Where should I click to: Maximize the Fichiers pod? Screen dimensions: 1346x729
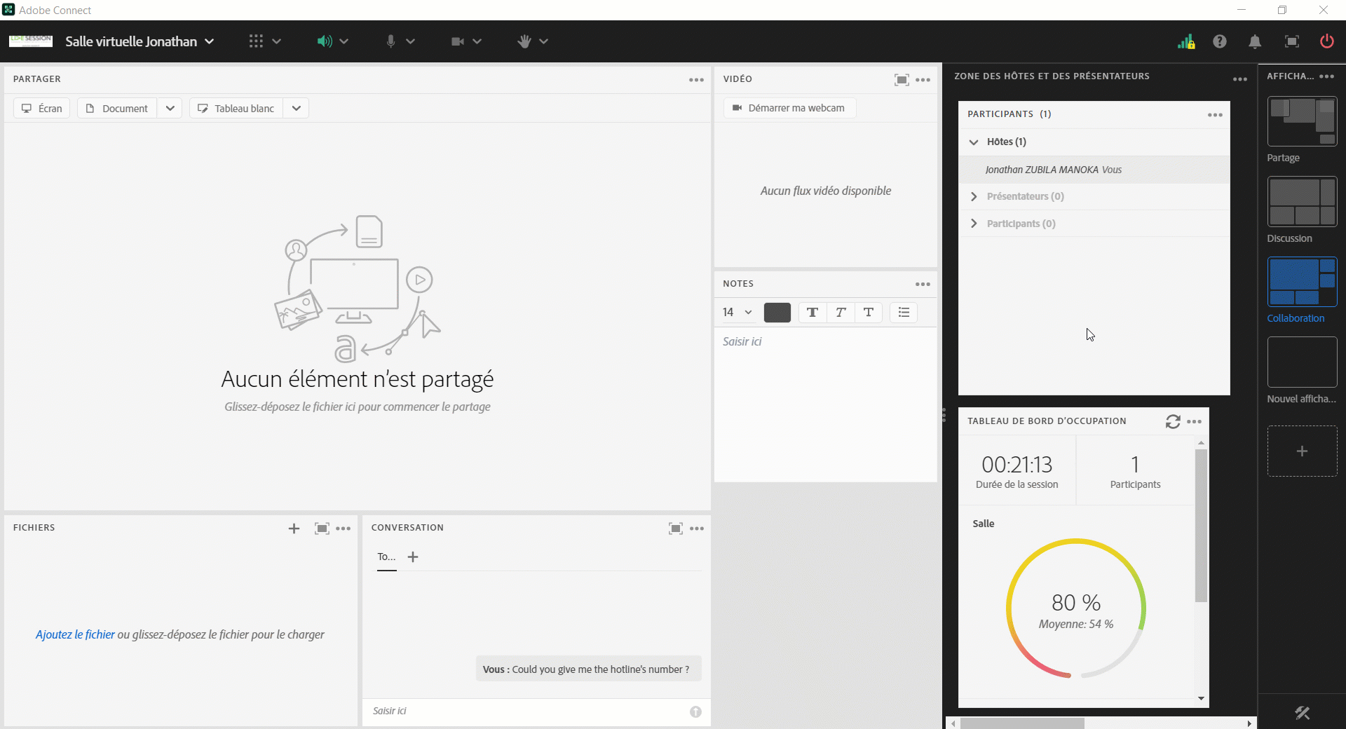pyautogui.click(x=322, y=529)
